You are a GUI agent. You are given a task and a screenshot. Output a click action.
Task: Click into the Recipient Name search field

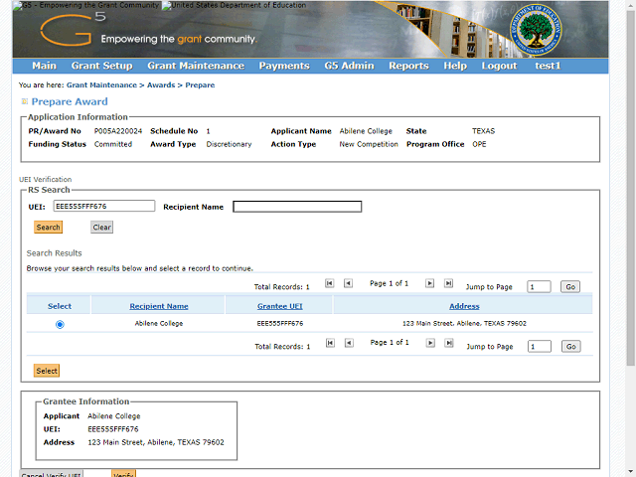coord(297,207)
